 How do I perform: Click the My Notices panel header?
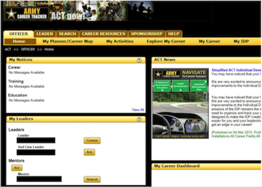[76, 60]
